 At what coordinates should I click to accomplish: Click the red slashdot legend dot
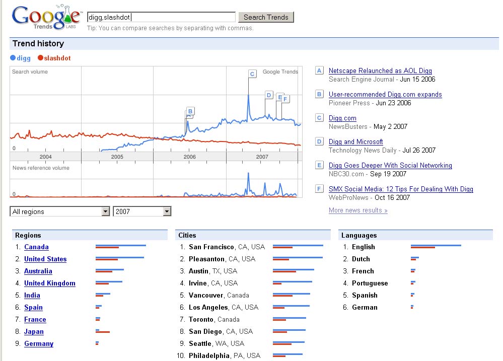tap(40, 58)
